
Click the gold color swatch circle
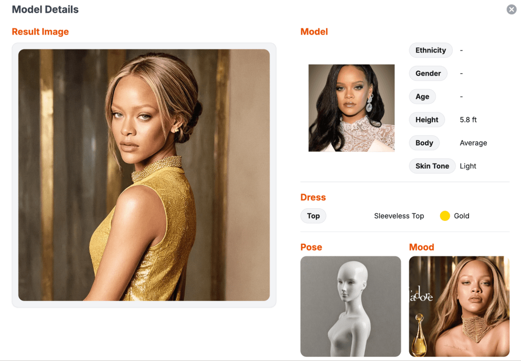coord(445,216)
